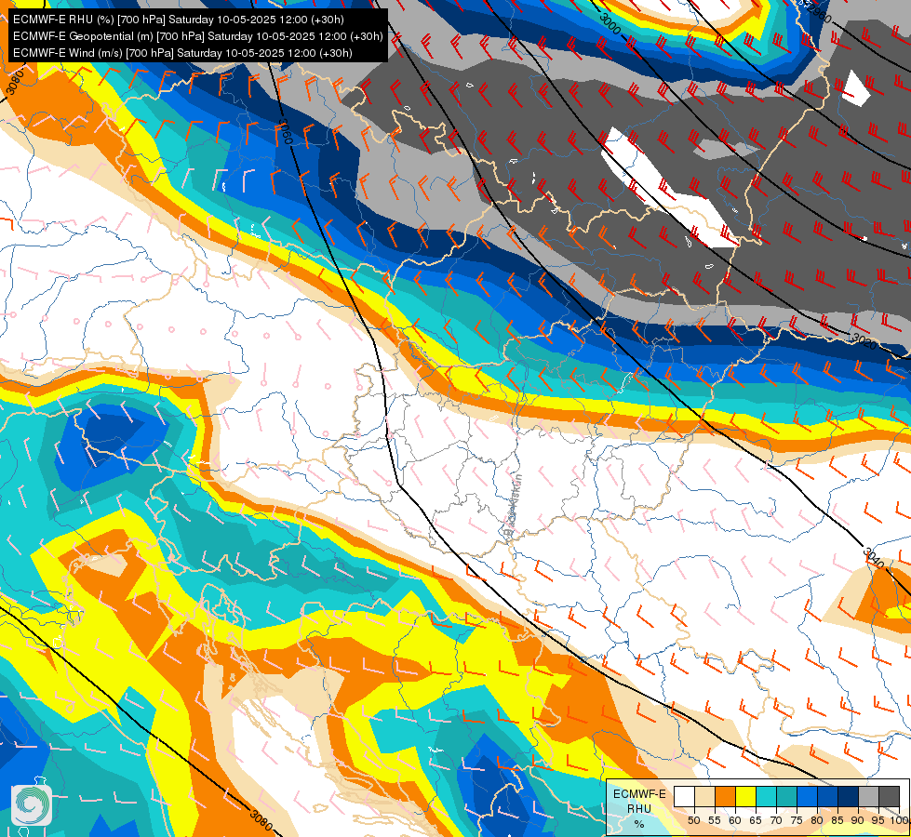Click the legend tick label '100'

pyautogui.click(x=900, y=820)
